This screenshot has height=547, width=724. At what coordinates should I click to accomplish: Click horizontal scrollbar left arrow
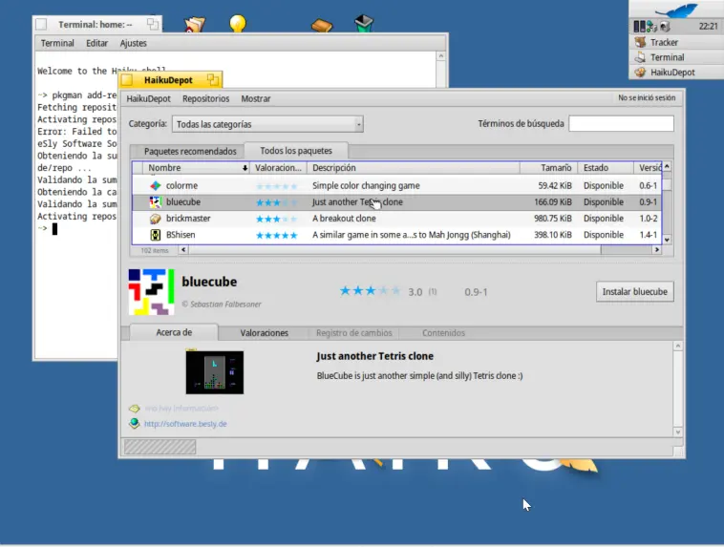click(183, 250)
